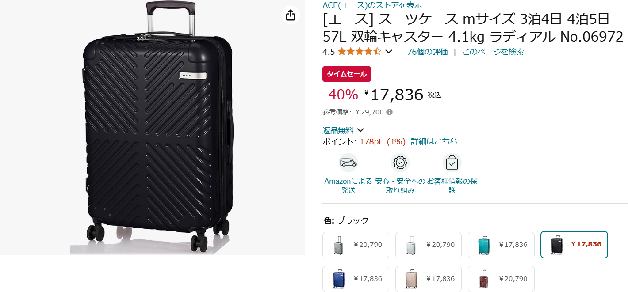The image size is (628, 292).
Task: Click the このページを検索 link
Action: click(x=493, y=51)
